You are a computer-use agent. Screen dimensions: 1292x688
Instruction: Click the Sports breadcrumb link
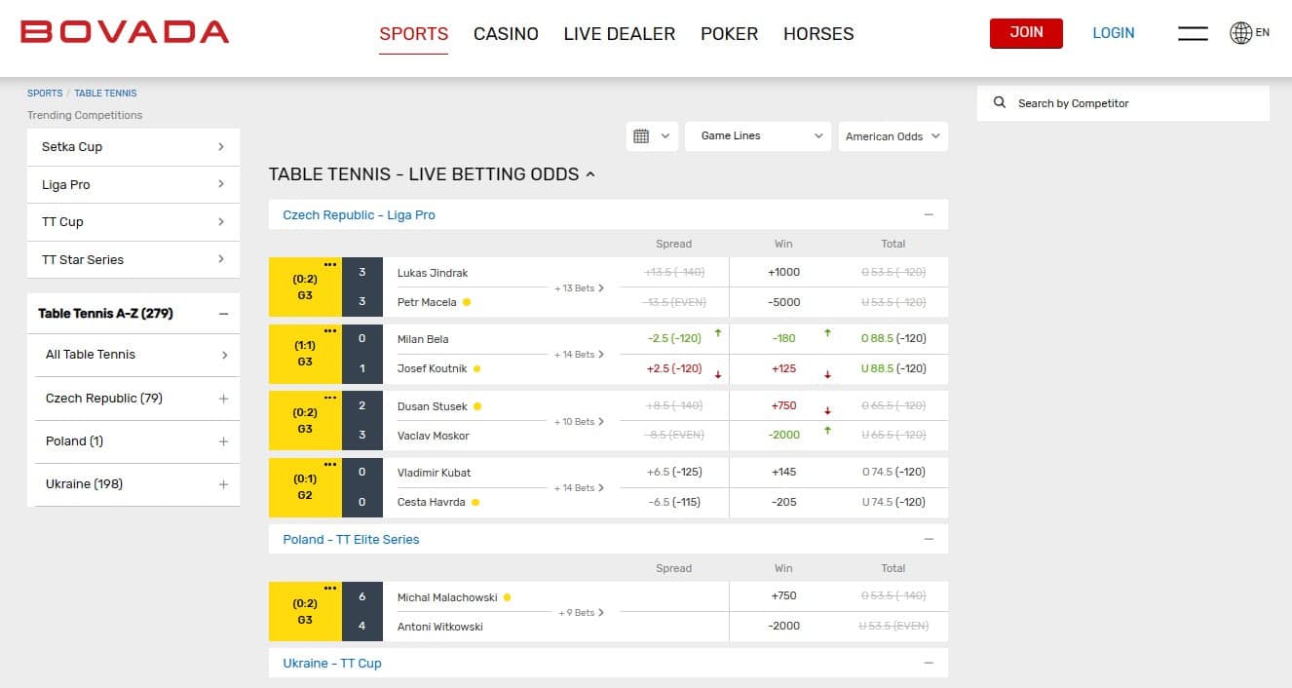pos(45,94)
